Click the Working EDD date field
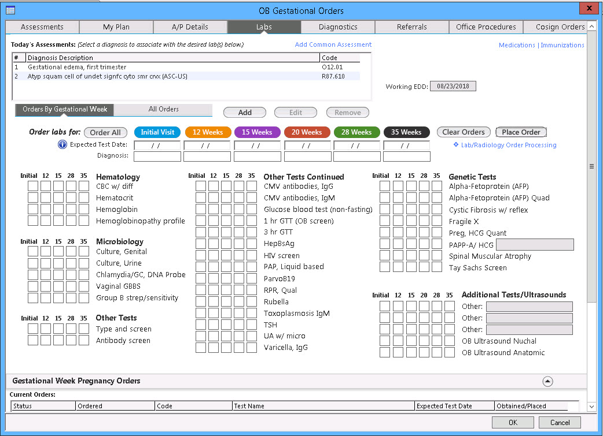The width and height of the screenshot is (603, 436). (x=453, y=87)
